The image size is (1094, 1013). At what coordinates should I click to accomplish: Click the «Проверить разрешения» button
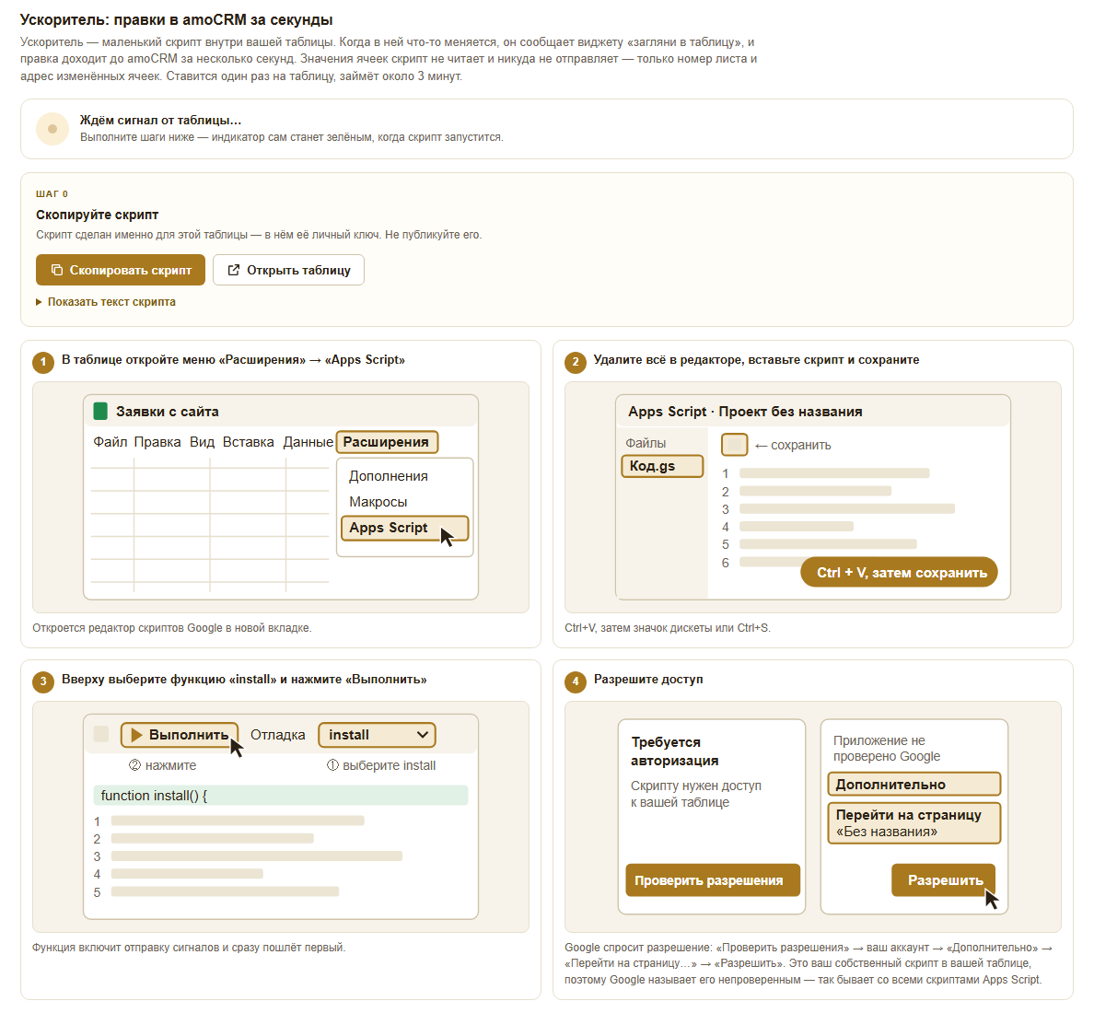713,880
